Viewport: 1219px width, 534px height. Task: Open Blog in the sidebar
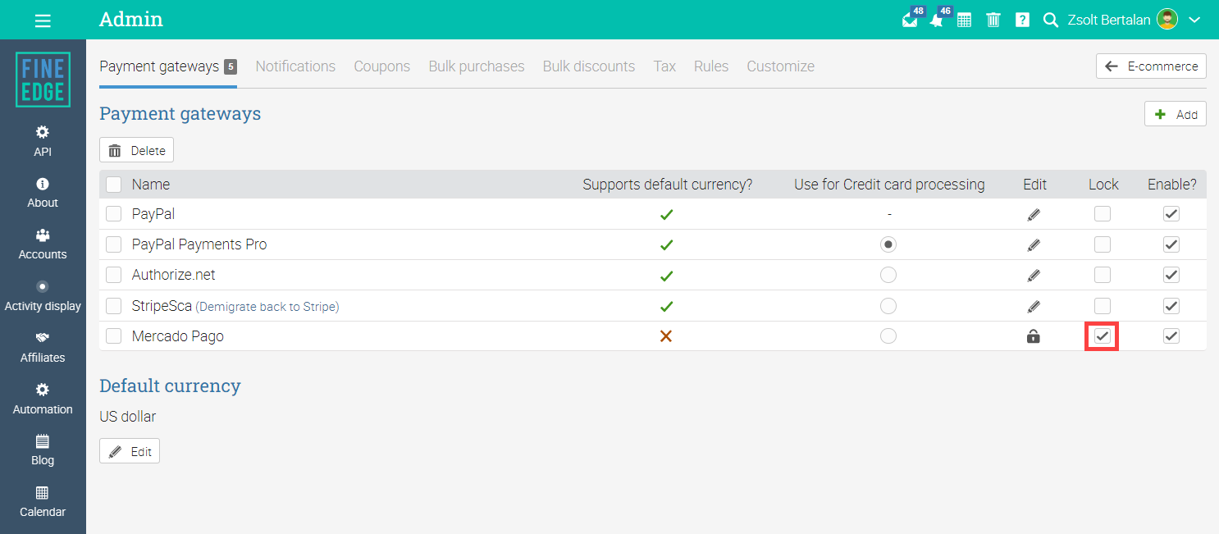43,450
